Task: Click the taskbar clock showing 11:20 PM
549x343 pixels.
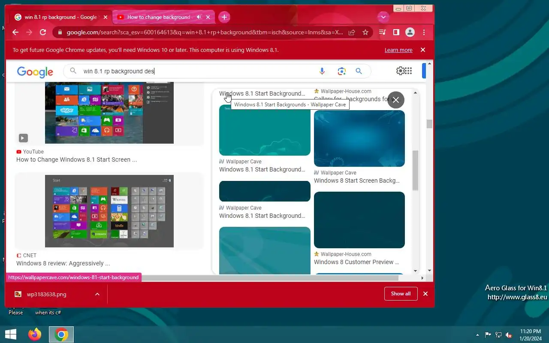Action: 530,335
